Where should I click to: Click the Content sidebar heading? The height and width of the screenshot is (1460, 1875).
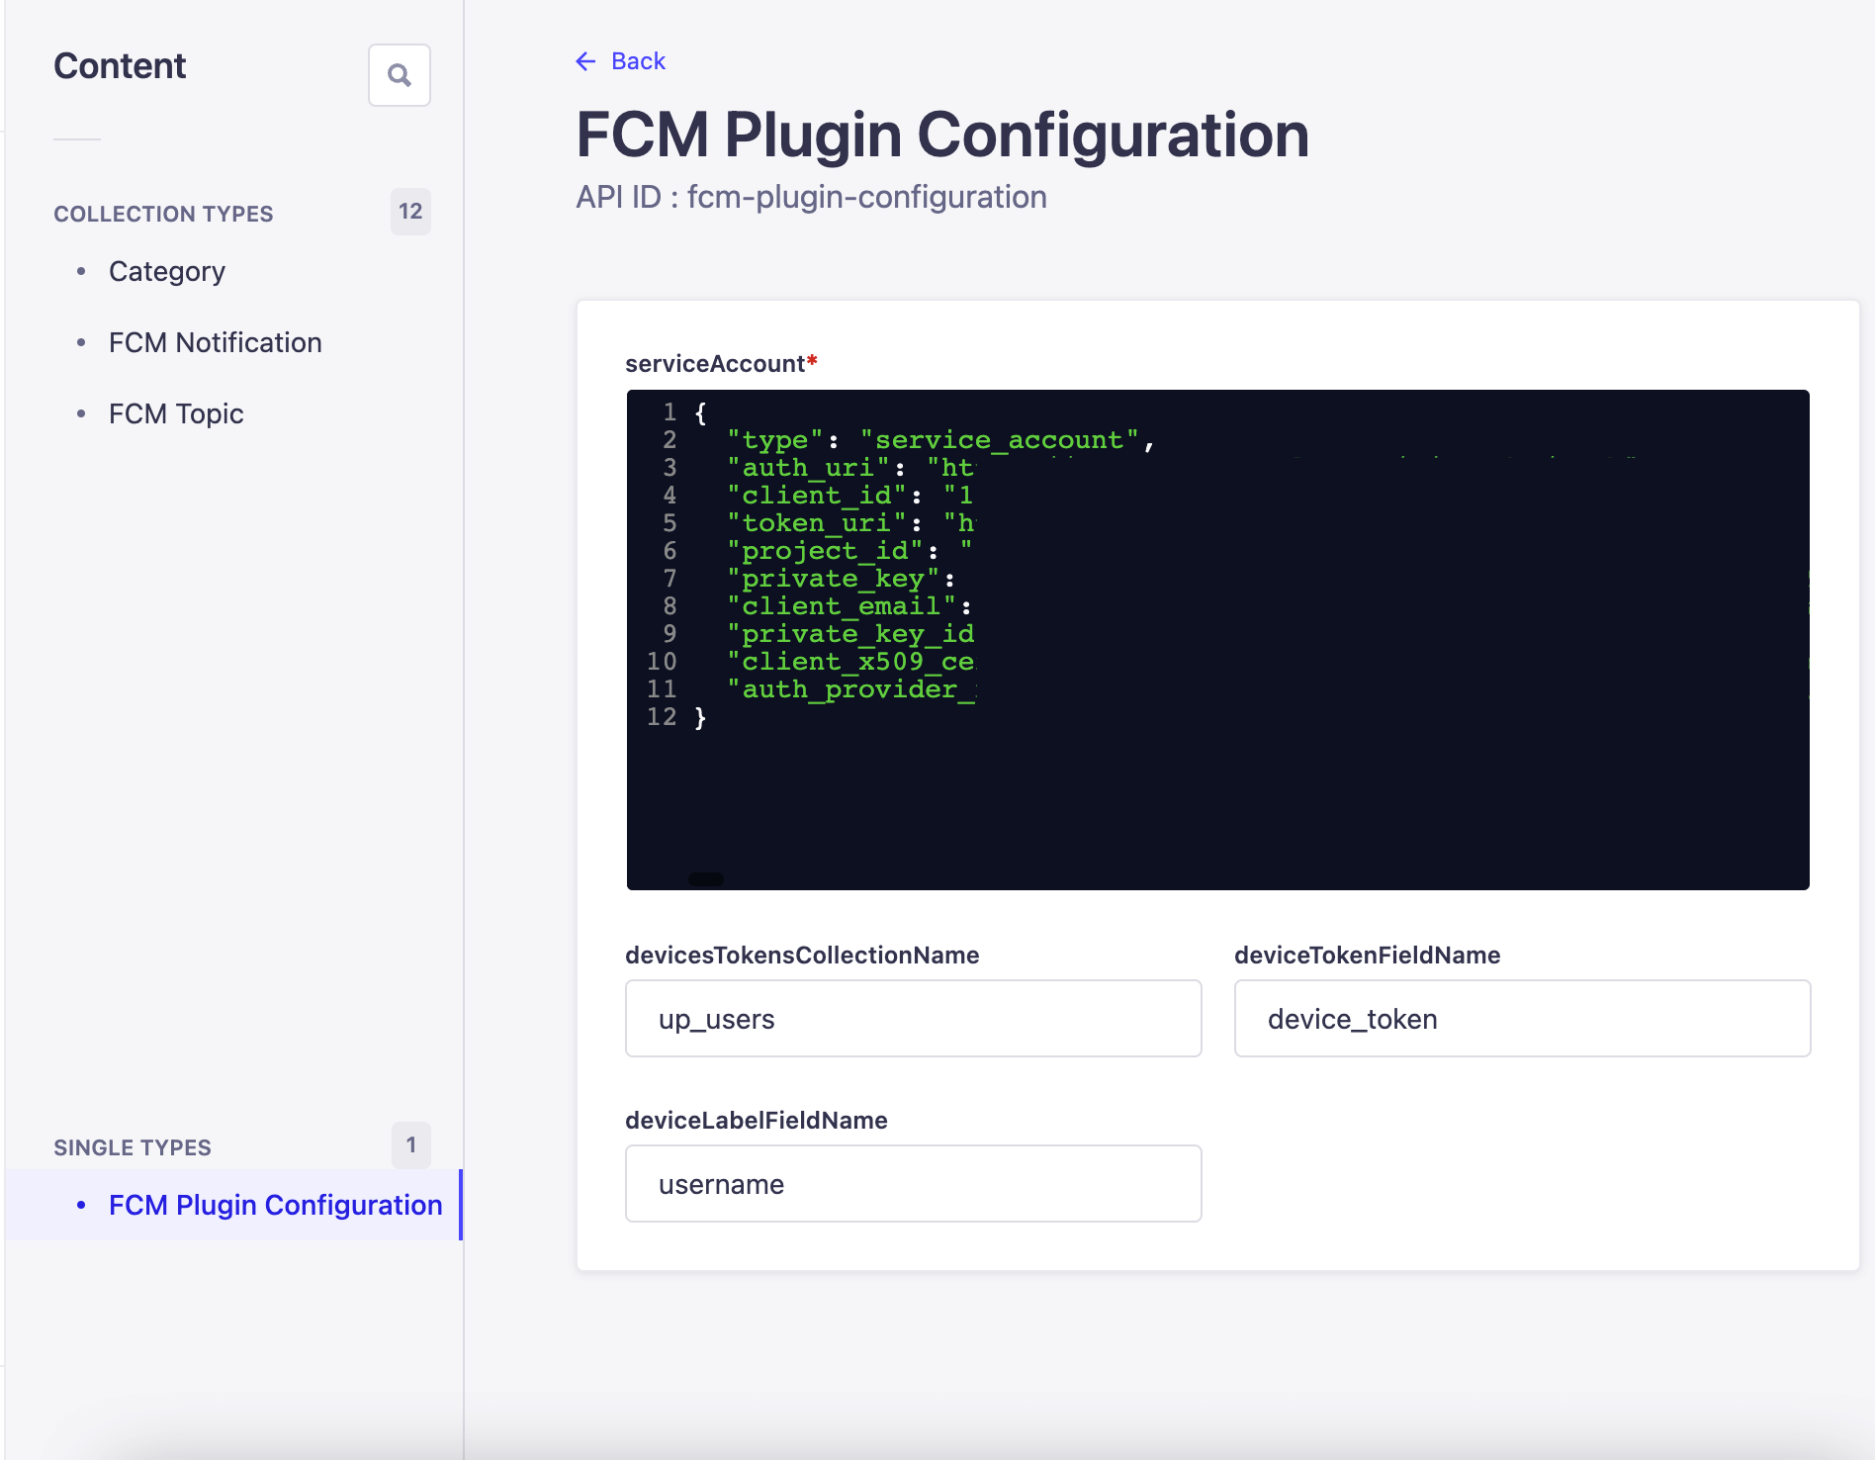(x=120, y=66)
